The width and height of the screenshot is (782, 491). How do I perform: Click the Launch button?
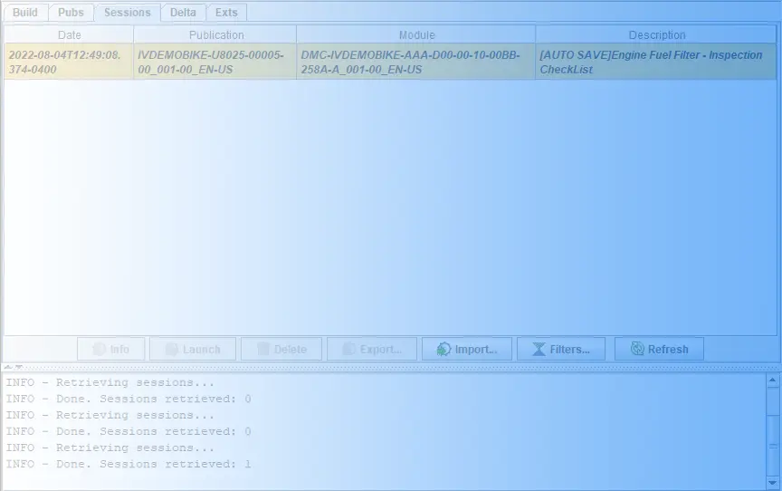193,349
